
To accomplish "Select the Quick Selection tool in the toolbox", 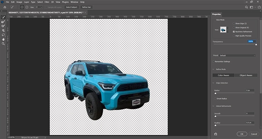I will pyautogui.click(x=3, y=17).
